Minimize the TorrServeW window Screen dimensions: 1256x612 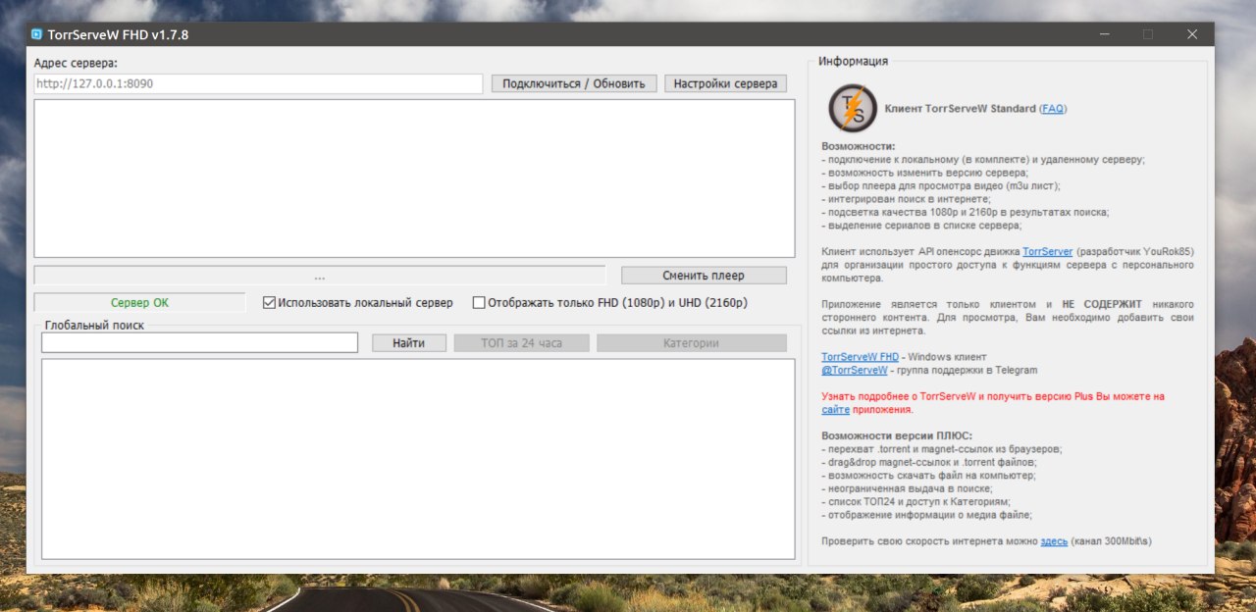(1103, 34)
